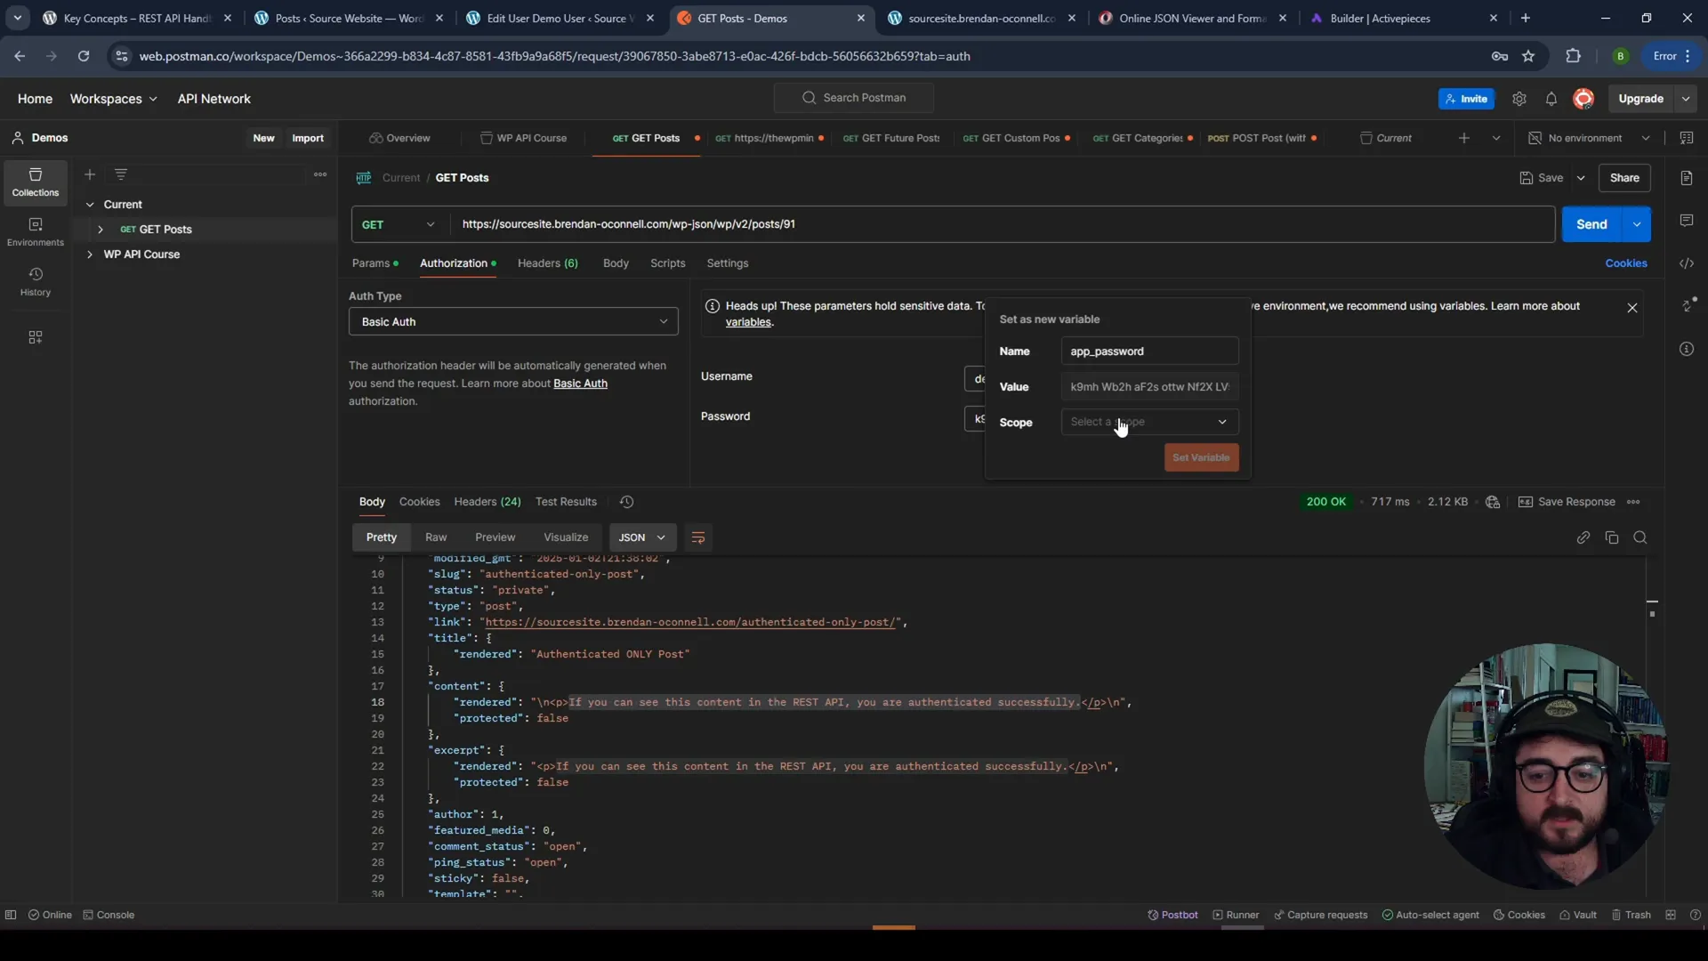Collapse the Current collection in sidebar

click(x=90, y=205)
